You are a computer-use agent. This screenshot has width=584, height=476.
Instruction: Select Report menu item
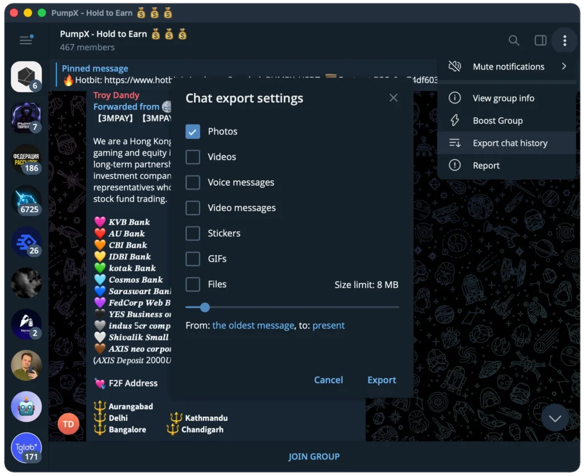click(506, 165)
